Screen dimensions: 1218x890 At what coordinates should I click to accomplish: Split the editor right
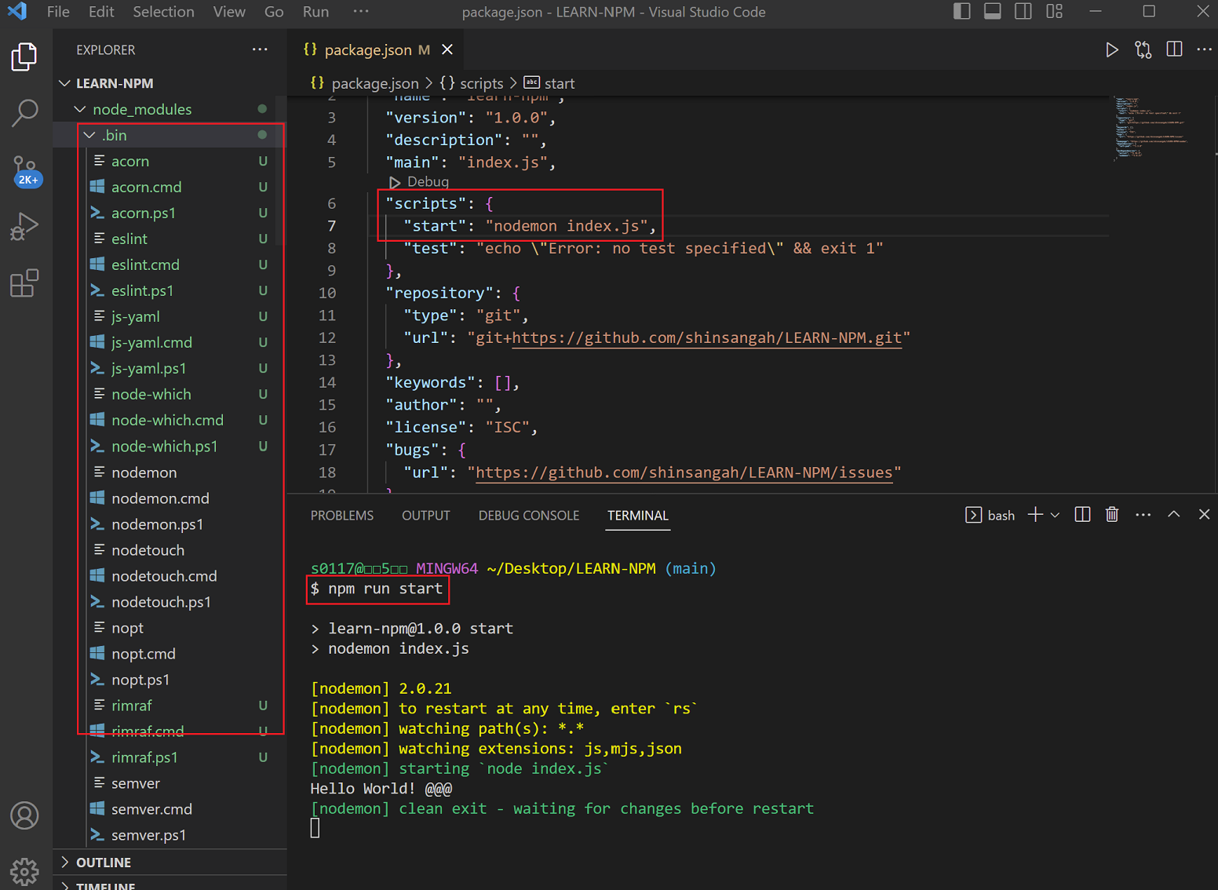(x=1174, y=49)
